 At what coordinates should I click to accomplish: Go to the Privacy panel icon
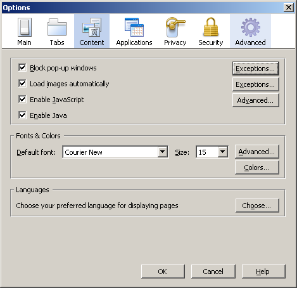click(x=175, y=27)
